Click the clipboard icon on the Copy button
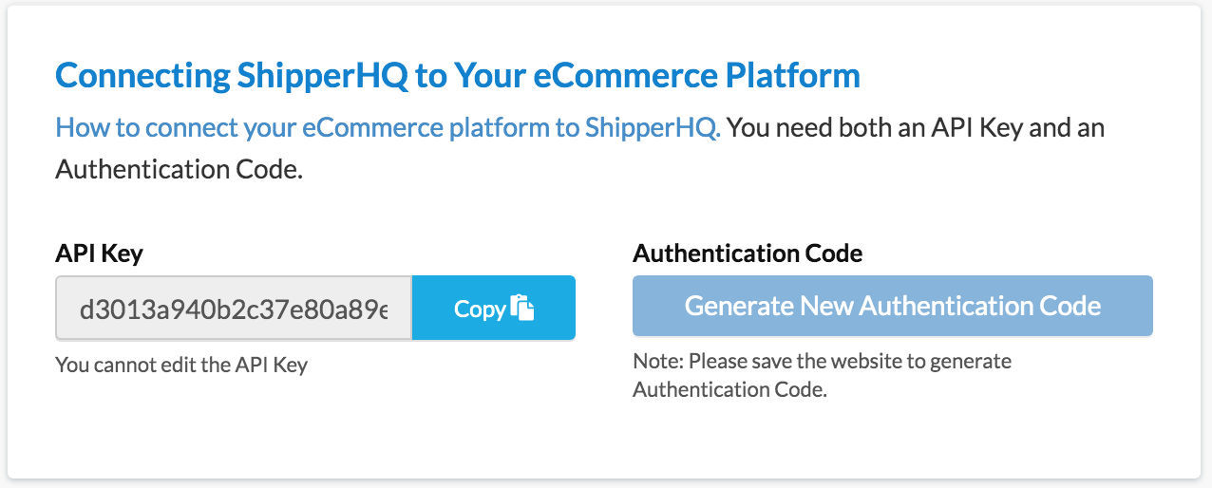The height and width of the screenshot is (488, 1212). click(x=522, y=308)
